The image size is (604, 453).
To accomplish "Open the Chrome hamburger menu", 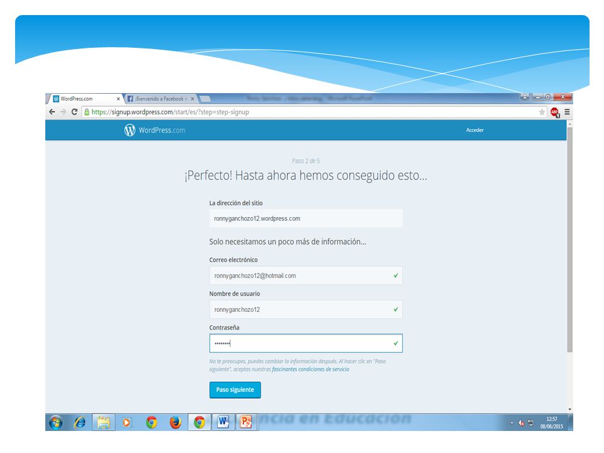I will (x=567, y=112).
